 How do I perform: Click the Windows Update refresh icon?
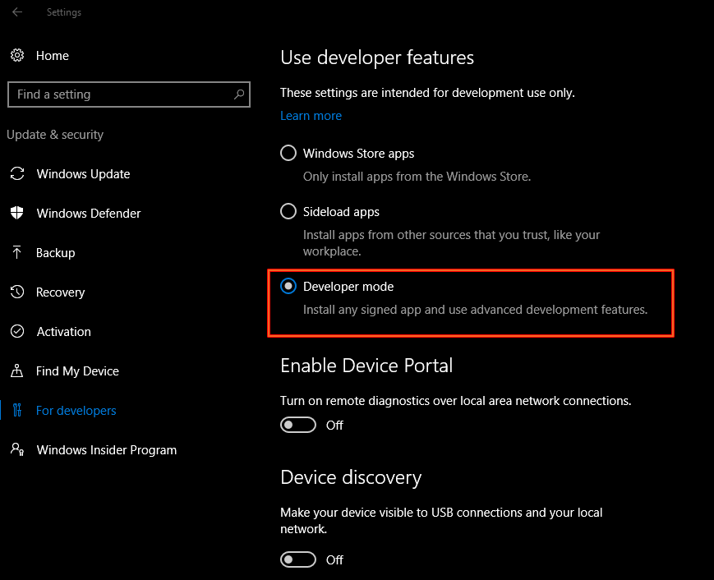pos(17,174)
